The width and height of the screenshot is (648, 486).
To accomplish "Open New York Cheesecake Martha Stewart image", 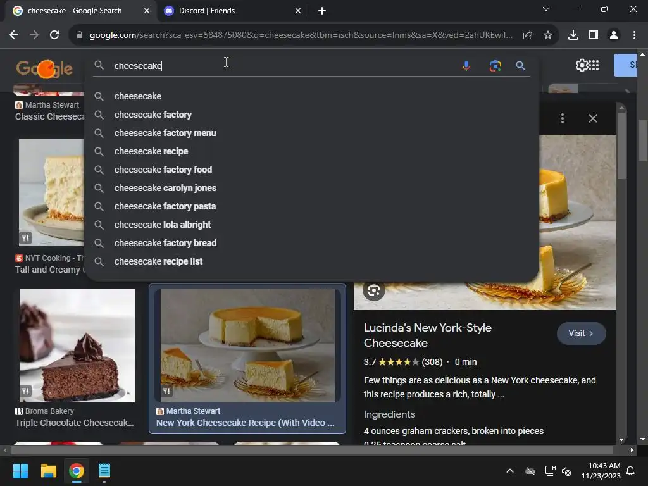I will click(247, 346).
